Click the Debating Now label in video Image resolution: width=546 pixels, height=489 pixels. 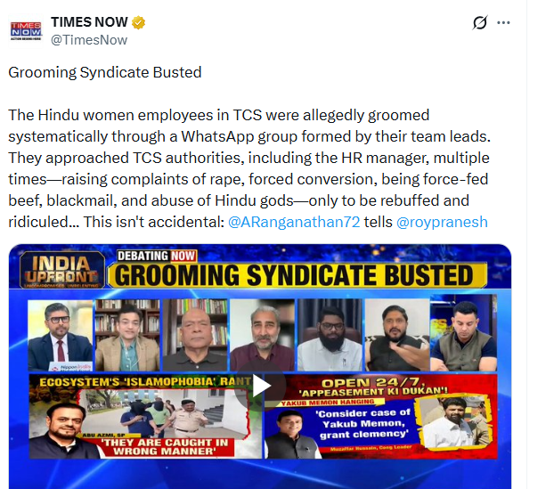tap(157, 256)
